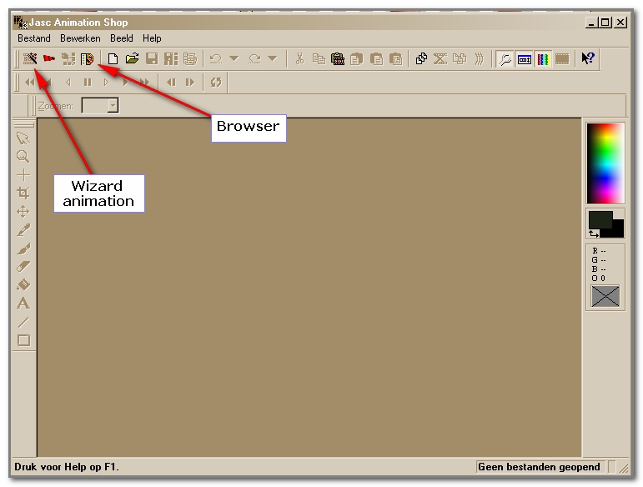Click the fast-forward double-right arrows
The width and height of the screenshot is (643, 487).
coord(144,83)
